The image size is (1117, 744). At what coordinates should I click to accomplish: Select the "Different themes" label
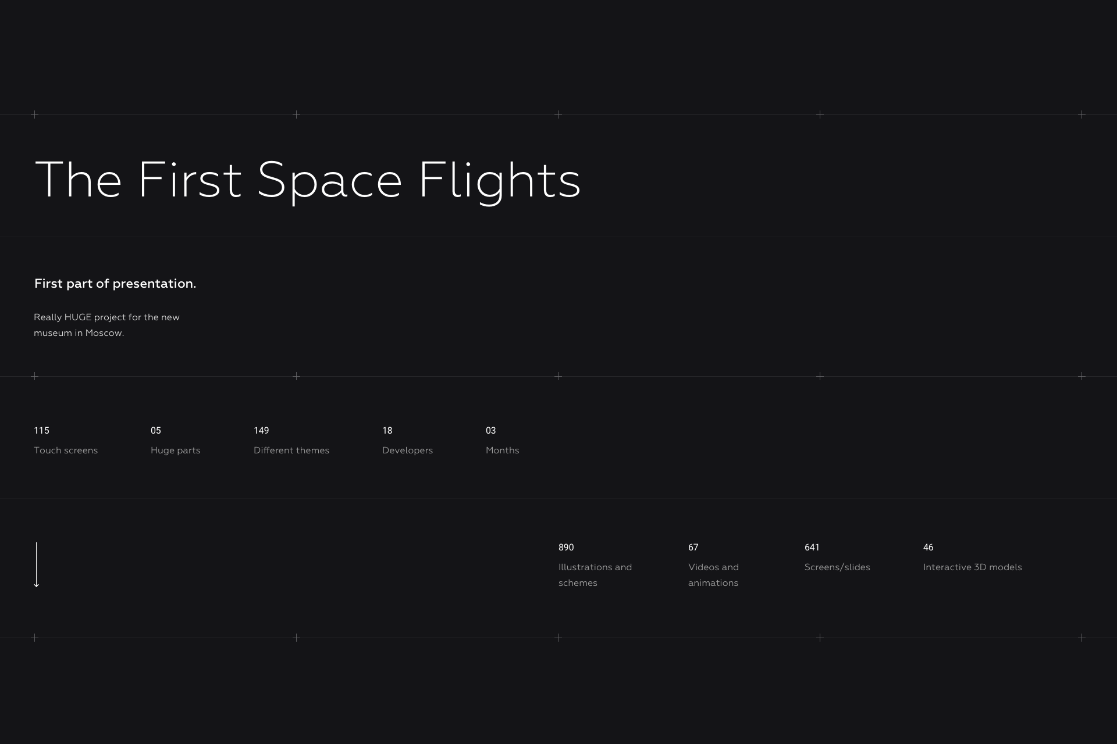(x=291, y=450)
